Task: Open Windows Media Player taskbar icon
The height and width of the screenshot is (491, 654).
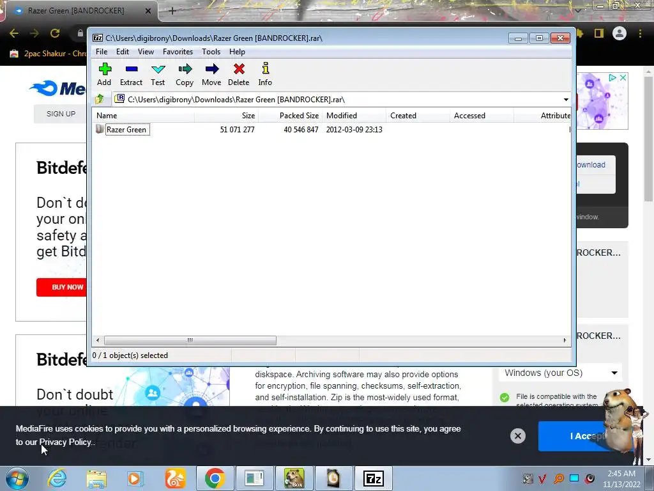Action: point(135,478)
